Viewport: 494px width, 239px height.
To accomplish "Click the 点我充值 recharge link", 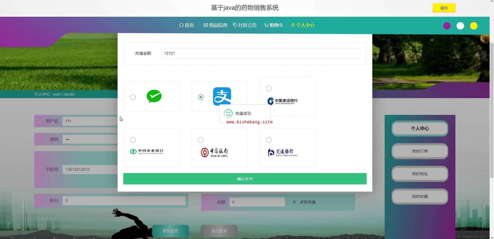I will (x=307, y=202).
